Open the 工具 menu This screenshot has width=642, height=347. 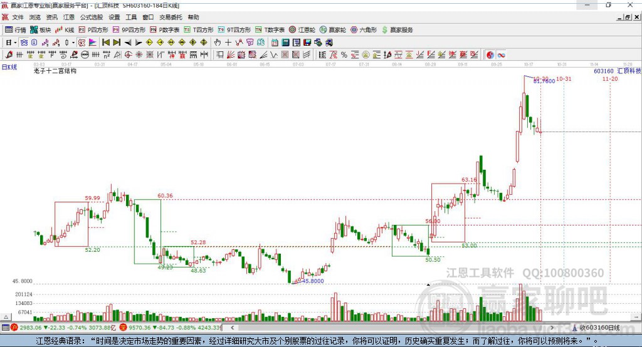point(131,17)
